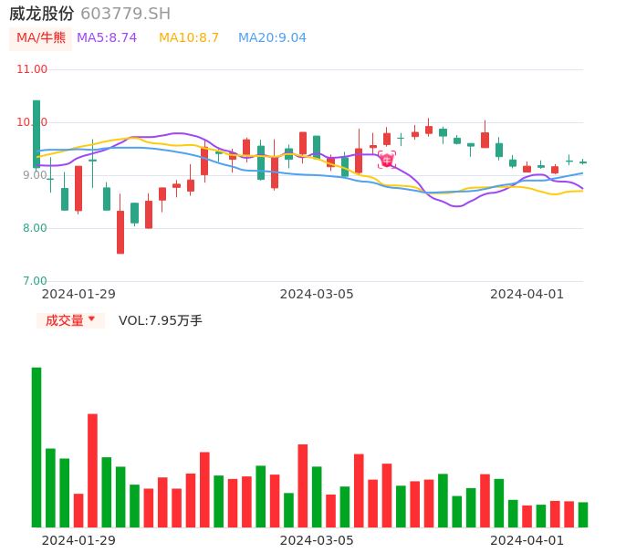Select the MA10:8.7 legend label

coord(189,38)
